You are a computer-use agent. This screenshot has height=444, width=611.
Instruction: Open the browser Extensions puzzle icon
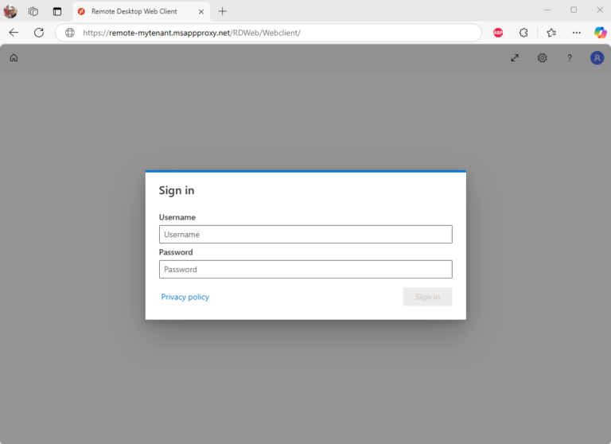pos(523,33)
